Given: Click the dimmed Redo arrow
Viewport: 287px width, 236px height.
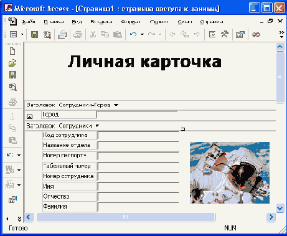Looking at the screenshot, I should [x=151, y=34].
